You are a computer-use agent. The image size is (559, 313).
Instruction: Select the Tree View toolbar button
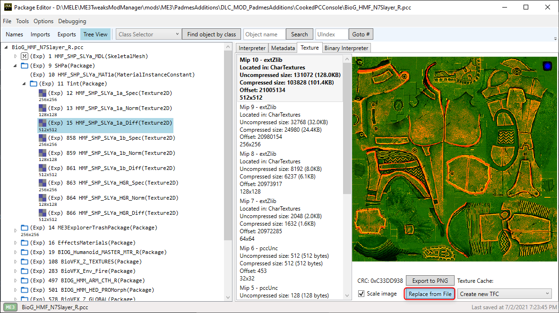pyautogui.click(x=95, y=34)
